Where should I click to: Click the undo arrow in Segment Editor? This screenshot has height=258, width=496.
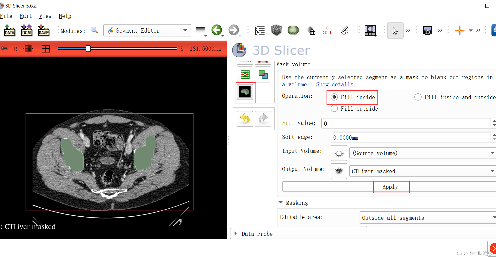click(244, 119)
